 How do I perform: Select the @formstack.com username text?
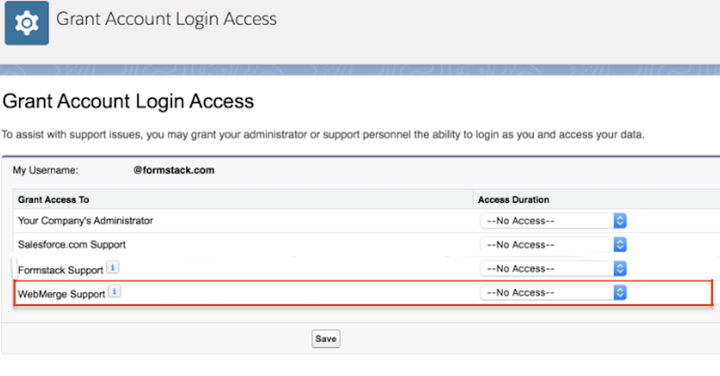[x=174, y=171]
